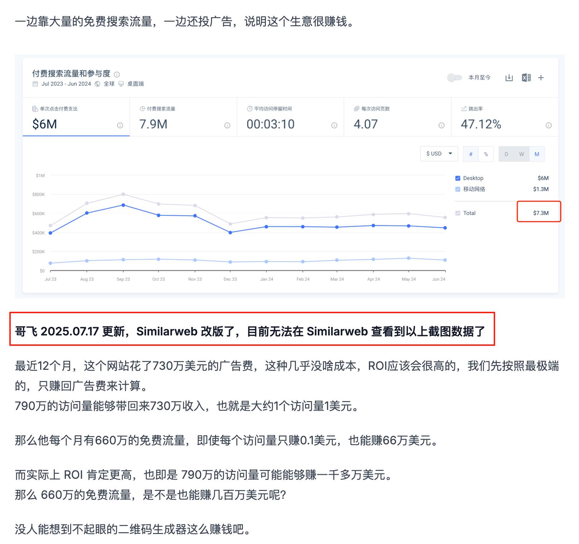The height and width of the screenshot is (544, 579).
Task: Click the Mar 24 x-axis label
Action: click(337, 279)
